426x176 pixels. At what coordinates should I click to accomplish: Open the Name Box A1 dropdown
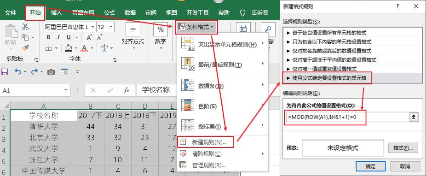point(66,90)
